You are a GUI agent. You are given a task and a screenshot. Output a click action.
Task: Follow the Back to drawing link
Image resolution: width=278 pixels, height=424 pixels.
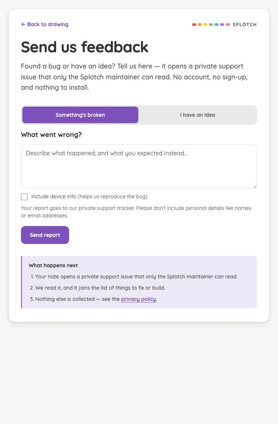pos(45,24)
